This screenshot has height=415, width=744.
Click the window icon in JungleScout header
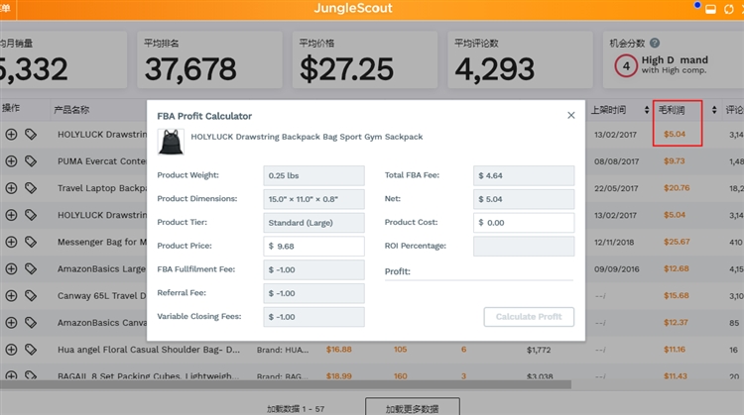pos(710,9)
